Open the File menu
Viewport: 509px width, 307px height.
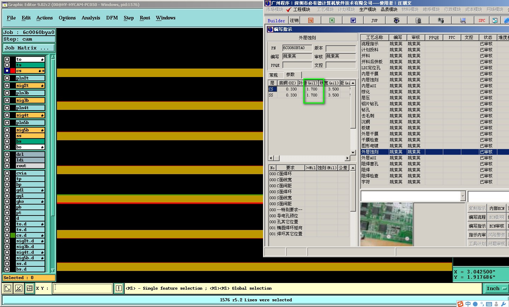(11, 18)
